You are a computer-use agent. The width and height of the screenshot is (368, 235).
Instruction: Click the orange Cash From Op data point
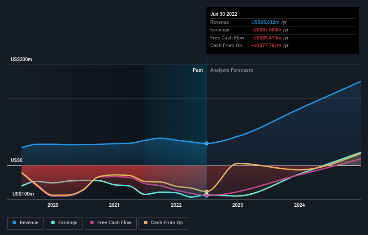click(x=206, y=192)
